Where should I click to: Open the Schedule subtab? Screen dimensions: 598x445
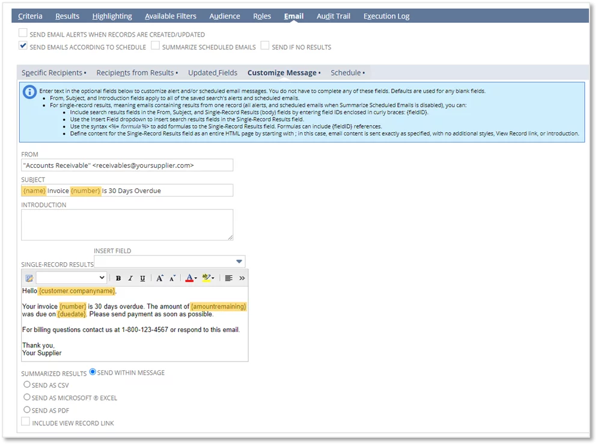click(x=347, y=73)
